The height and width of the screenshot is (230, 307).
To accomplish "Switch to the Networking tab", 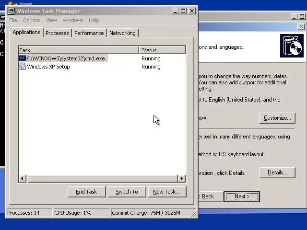I will (x=122, y=33).
